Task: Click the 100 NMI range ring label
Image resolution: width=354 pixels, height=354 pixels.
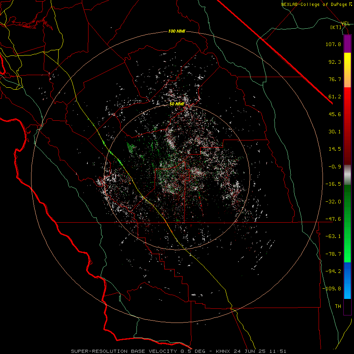Action: tap(177, 31)
